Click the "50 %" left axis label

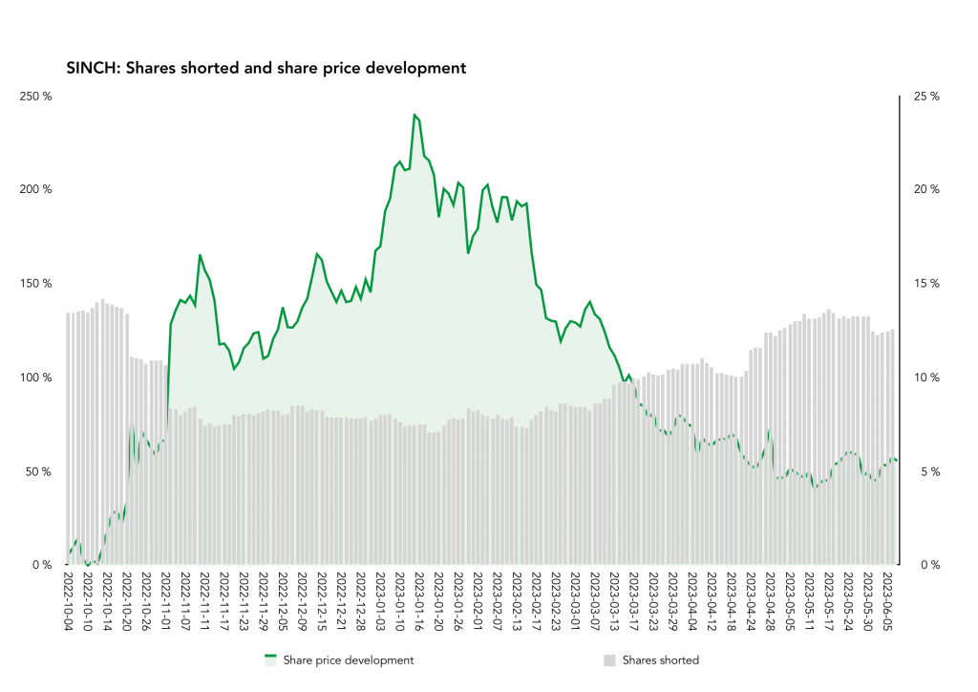pos(38,472)
